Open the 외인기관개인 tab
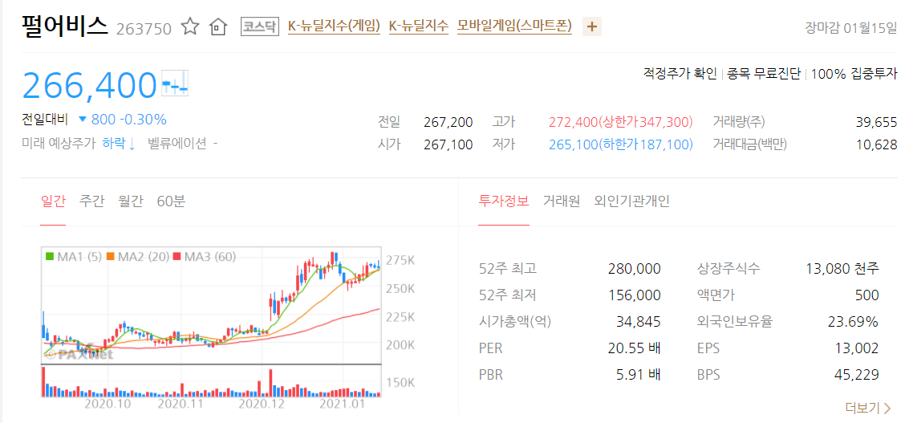This screenshot has width=905, height=423. 632,201
